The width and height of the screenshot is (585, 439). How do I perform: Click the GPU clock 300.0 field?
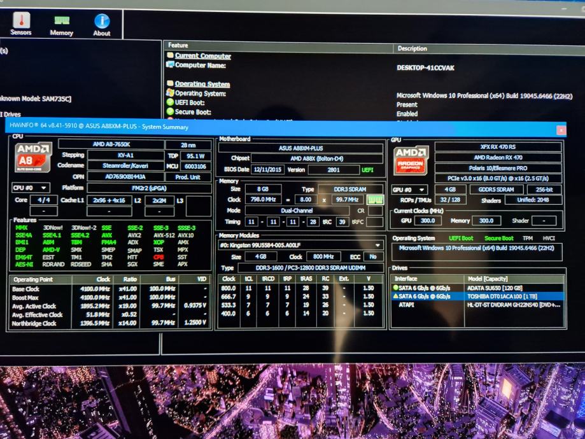click(x=428, y=220)
